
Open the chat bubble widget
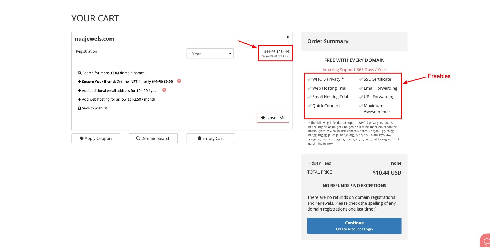coord(486,241)
